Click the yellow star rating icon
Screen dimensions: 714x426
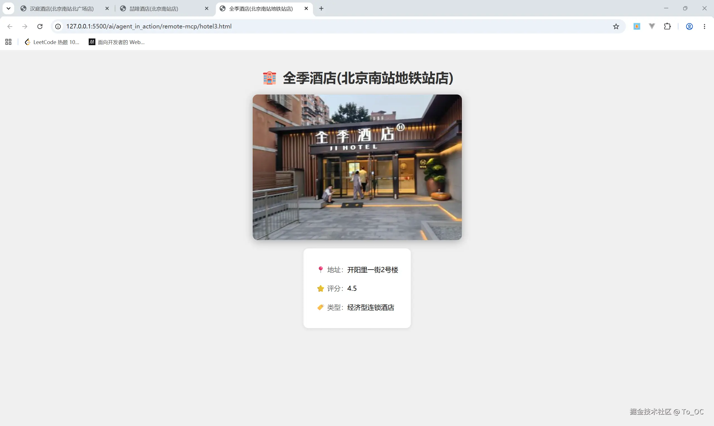[x=320, y=289]
